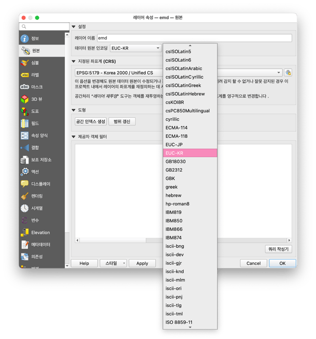Click the Cancel button
The height and width of the screenshot is (339, 316).
(253, 264)
